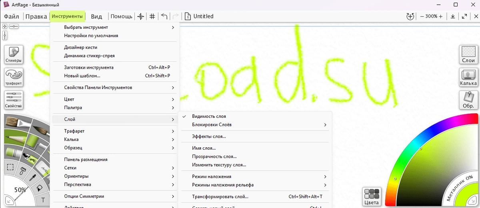This screenshot has height=208, width=480.
Task: Open the Вид menu
Action: (x=96, y=16)
